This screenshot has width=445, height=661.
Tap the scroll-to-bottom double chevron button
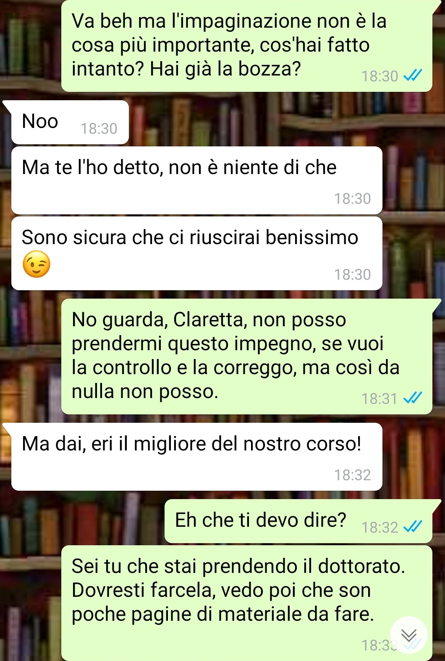(408, 635)
